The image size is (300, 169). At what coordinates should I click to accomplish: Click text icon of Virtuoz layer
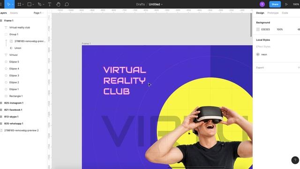click(6, 55)
